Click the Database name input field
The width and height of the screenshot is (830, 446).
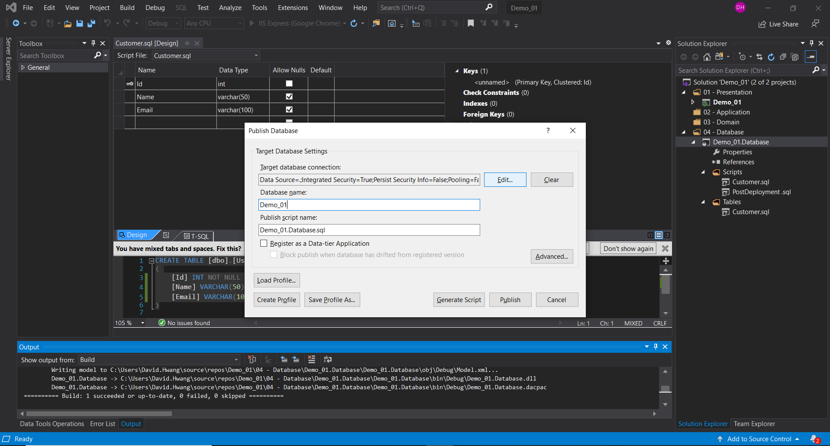tap(369, 205)
